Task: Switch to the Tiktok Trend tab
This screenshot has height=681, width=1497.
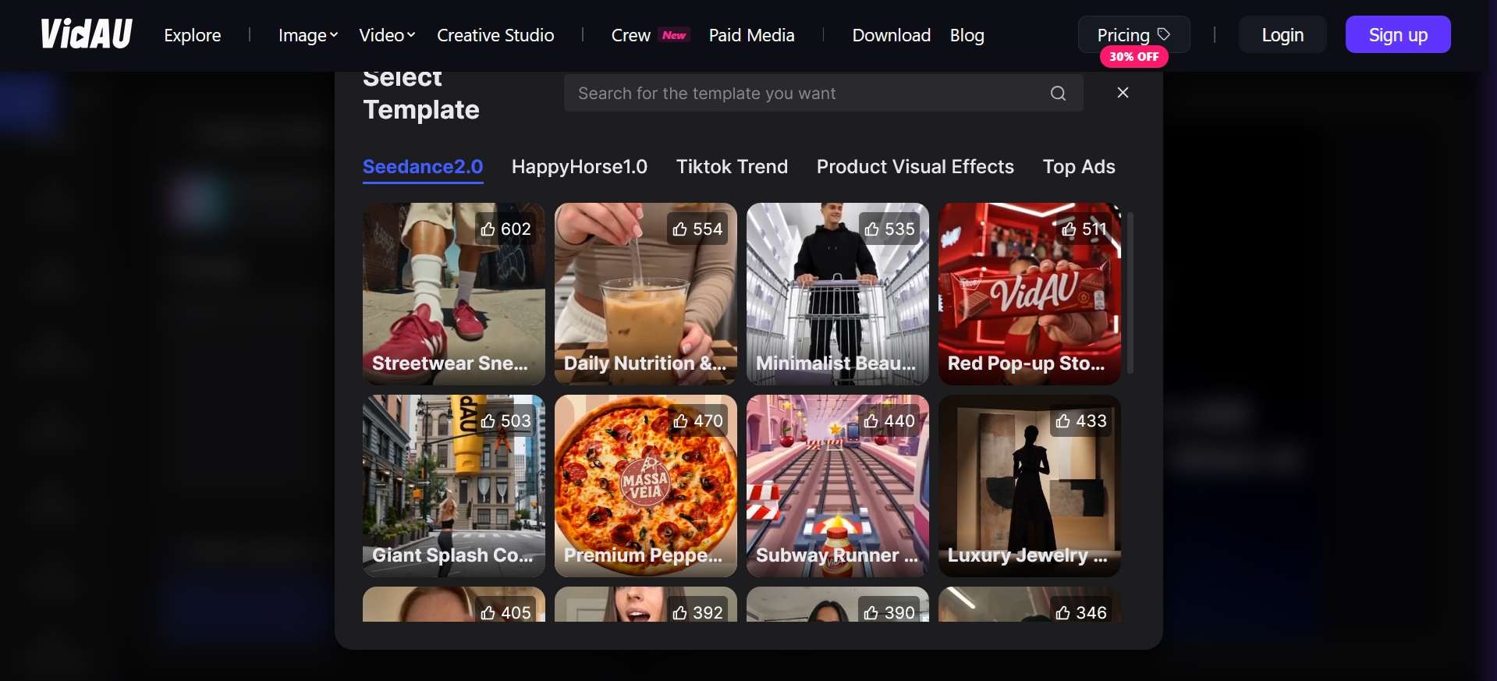Action: 732,167
